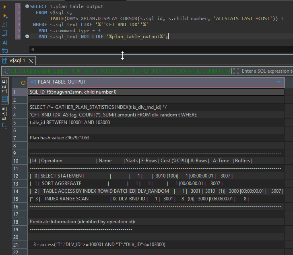Select the 'INDEX RANGE SCAN' plan row
This screenshot has width=293, height=255.
tap(156, 199)
